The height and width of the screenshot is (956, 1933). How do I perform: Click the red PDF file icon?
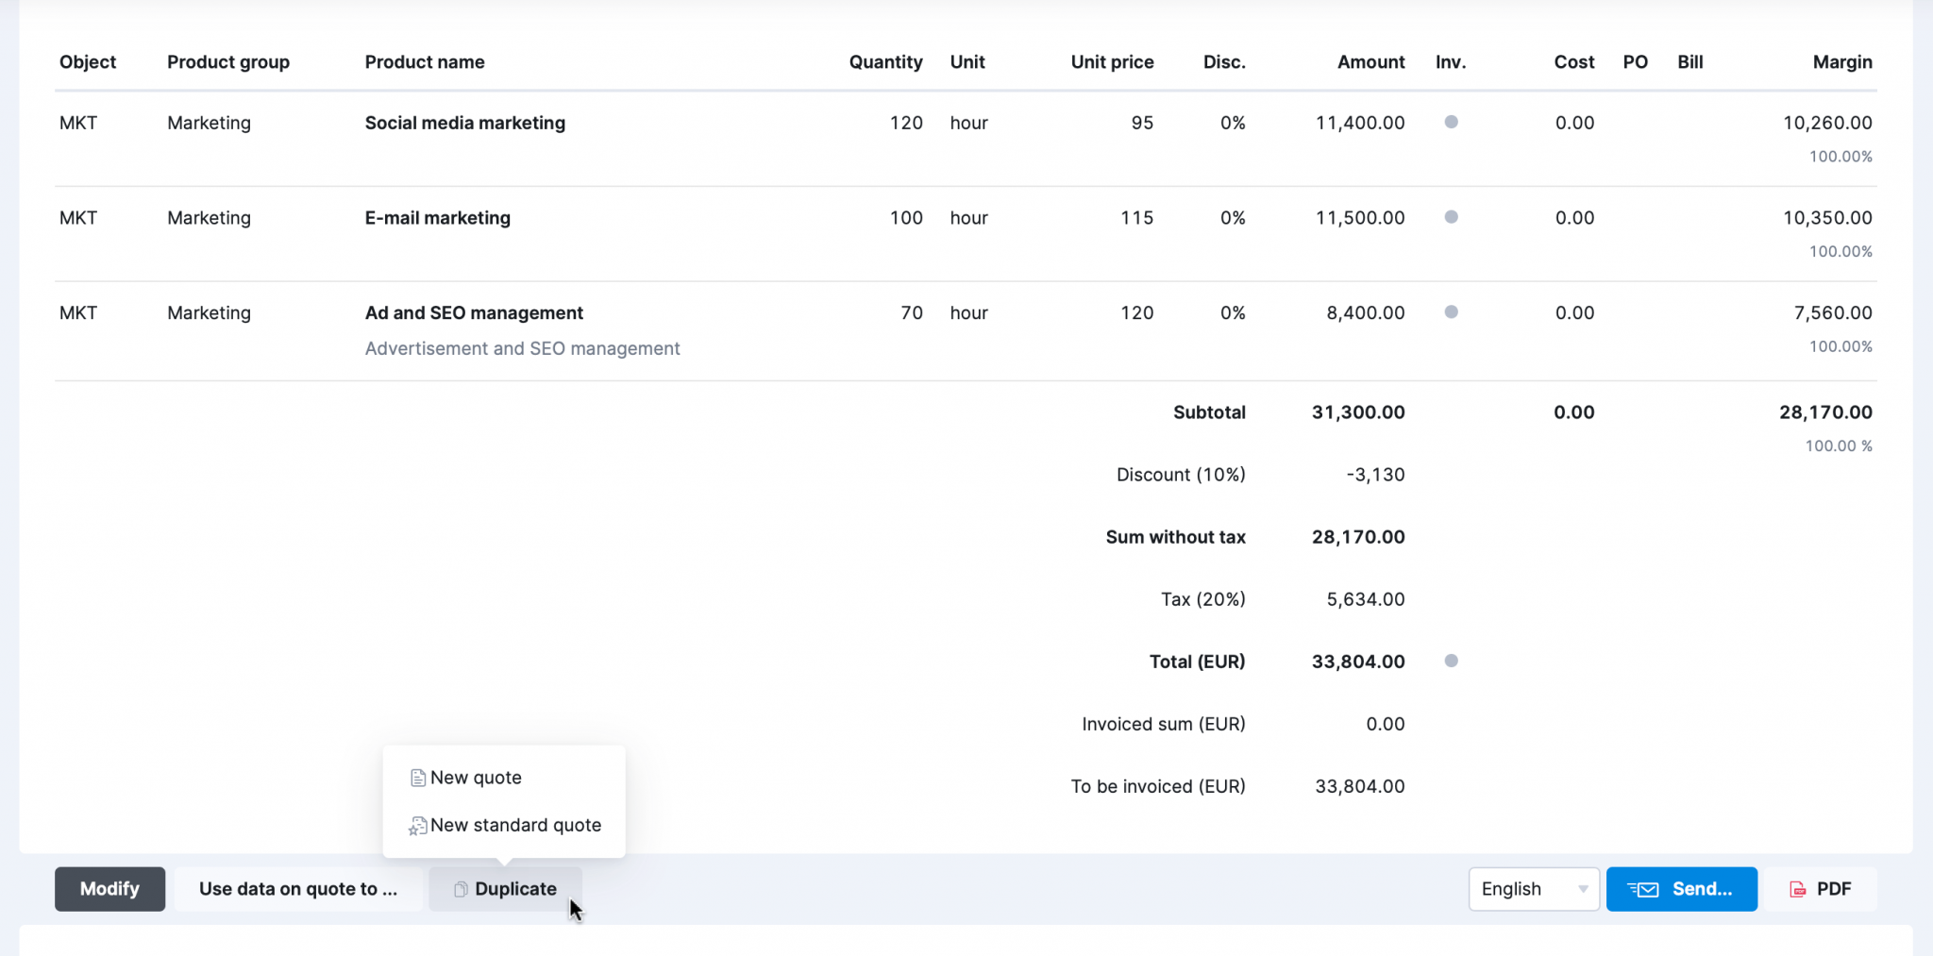pyautogui.click(x=1796, y=888)
